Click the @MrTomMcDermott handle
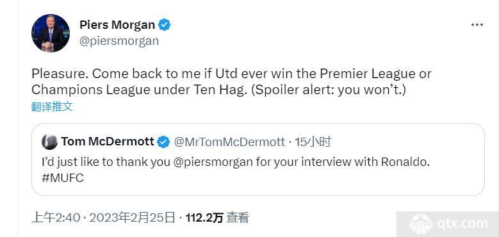The width and height of the screenshot is (499, 237). (x=229, y=142)
